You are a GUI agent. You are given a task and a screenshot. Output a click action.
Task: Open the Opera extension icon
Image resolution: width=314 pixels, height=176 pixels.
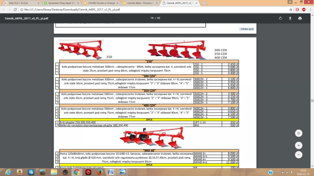(297, 9)
